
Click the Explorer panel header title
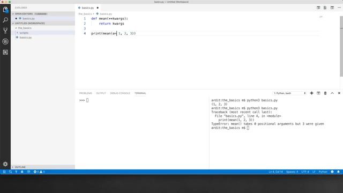(21, 8)
